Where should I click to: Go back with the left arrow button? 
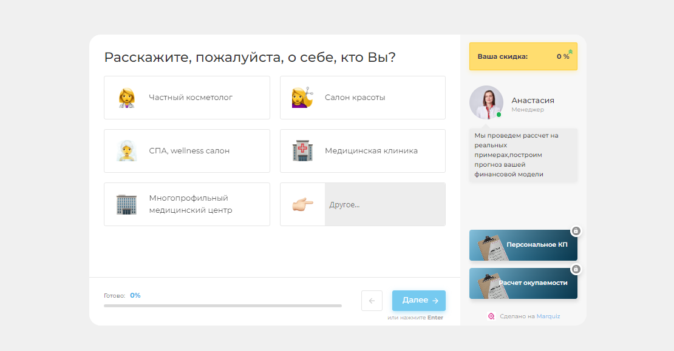click(372, 300)
